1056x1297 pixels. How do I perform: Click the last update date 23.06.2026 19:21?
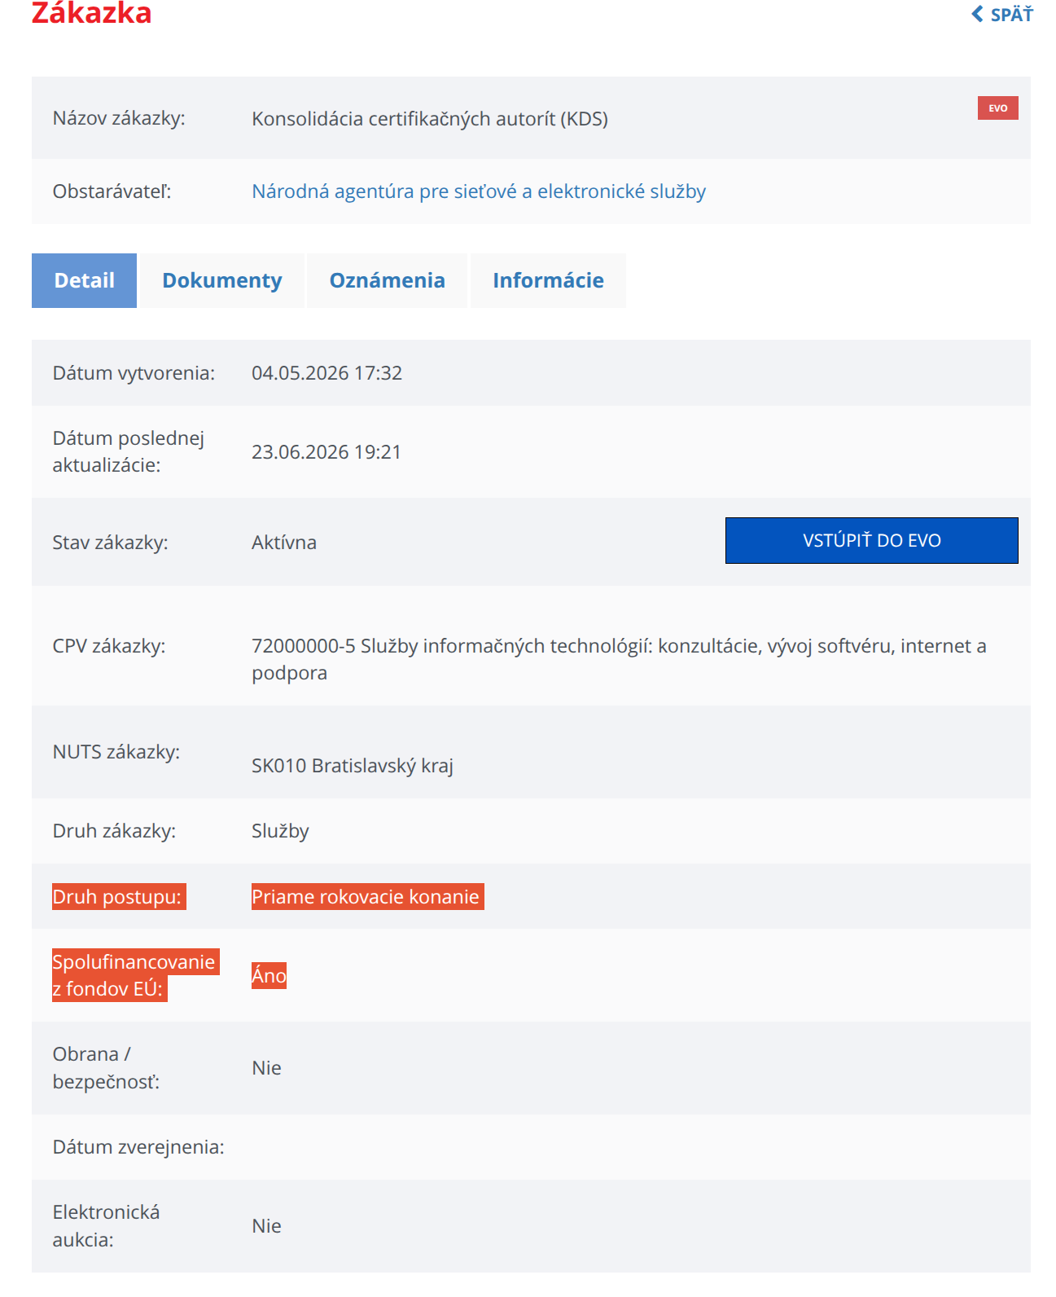326,452
